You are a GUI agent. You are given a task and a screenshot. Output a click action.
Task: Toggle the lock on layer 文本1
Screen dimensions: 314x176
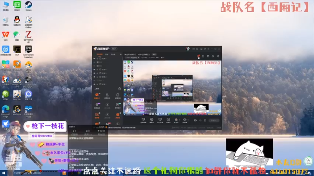coord(97,84)
